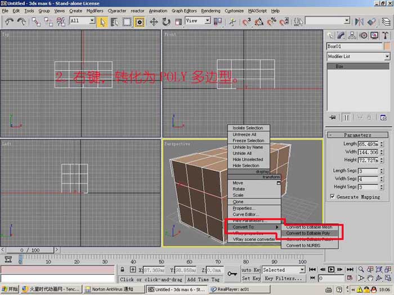Choose the Rectangular Selection Region tool
Screen dimensions: 394x295
tap(127, 22)
